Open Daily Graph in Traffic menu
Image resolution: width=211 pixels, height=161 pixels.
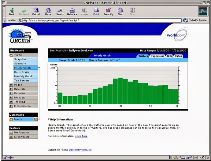21,72
